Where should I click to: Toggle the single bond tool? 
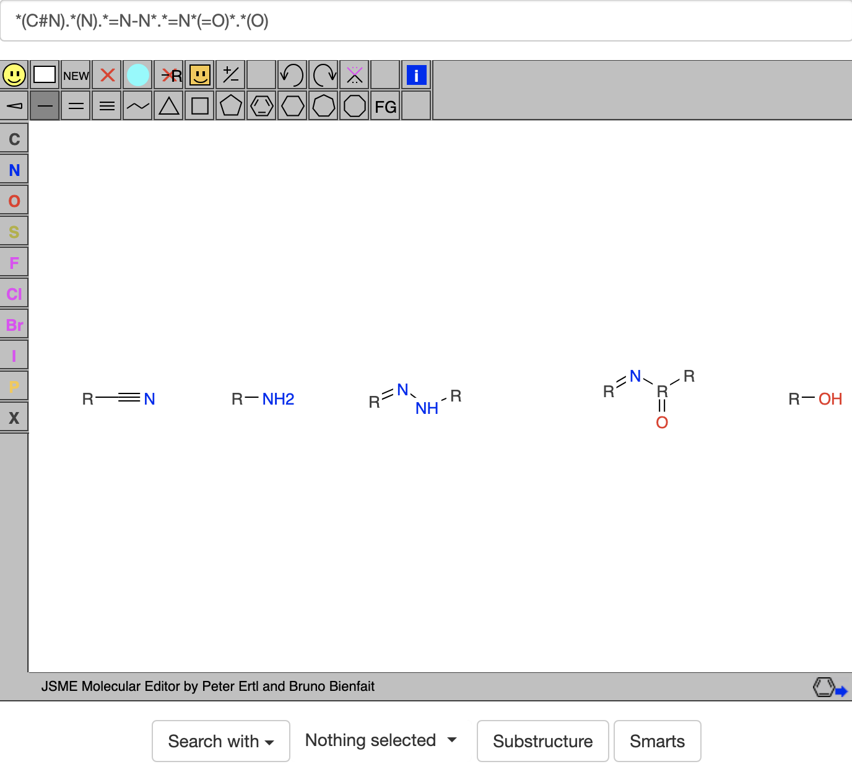click(x=45, y=107)
